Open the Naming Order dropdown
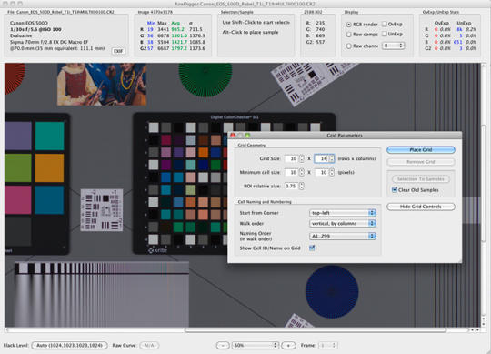This screenshot has height=354, width=491. [342, 236]
